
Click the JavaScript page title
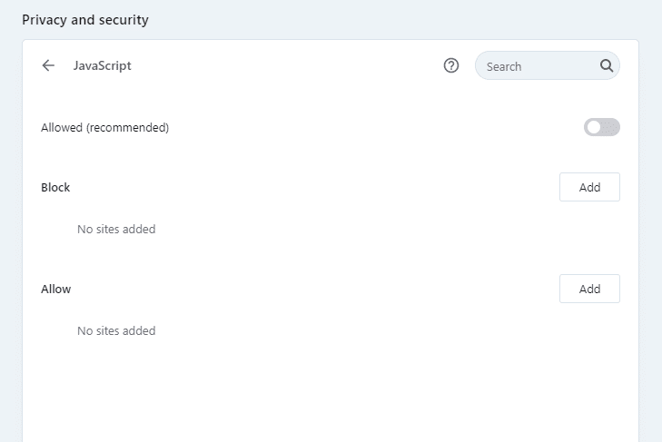103,65
